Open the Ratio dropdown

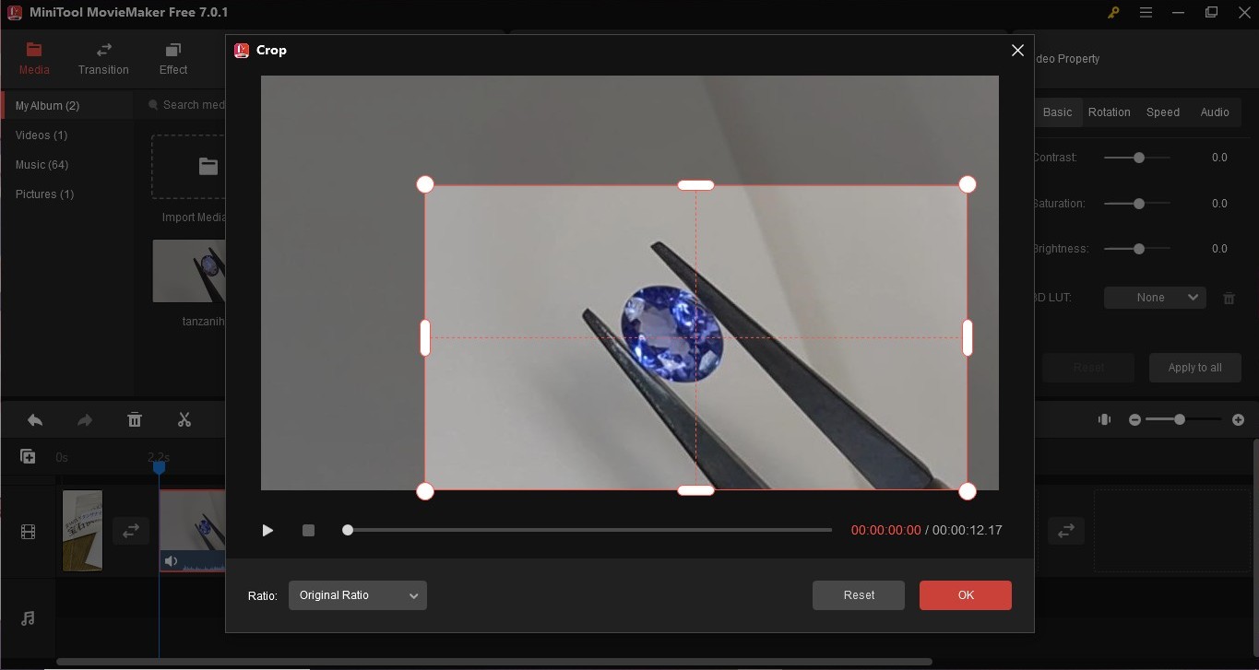click(357, 595)
